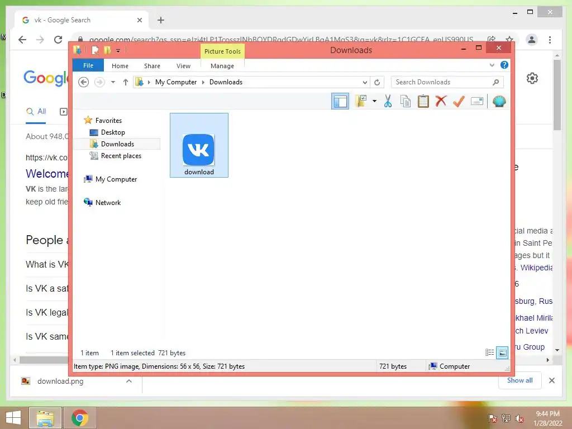
Task: Bookmark this page with the star icon
Action: pyautogui.click(x=509, y=39)
